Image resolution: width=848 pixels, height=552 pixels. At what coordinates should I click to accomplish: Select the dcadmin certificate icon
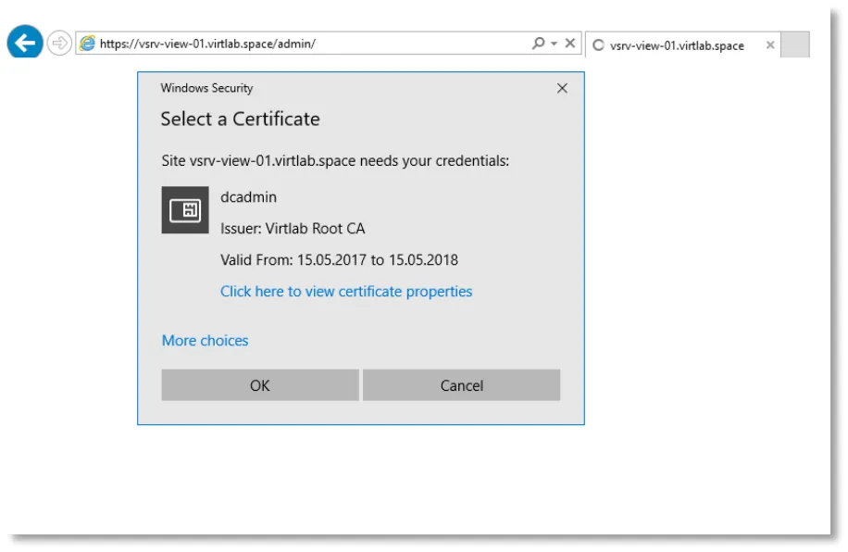185,210
